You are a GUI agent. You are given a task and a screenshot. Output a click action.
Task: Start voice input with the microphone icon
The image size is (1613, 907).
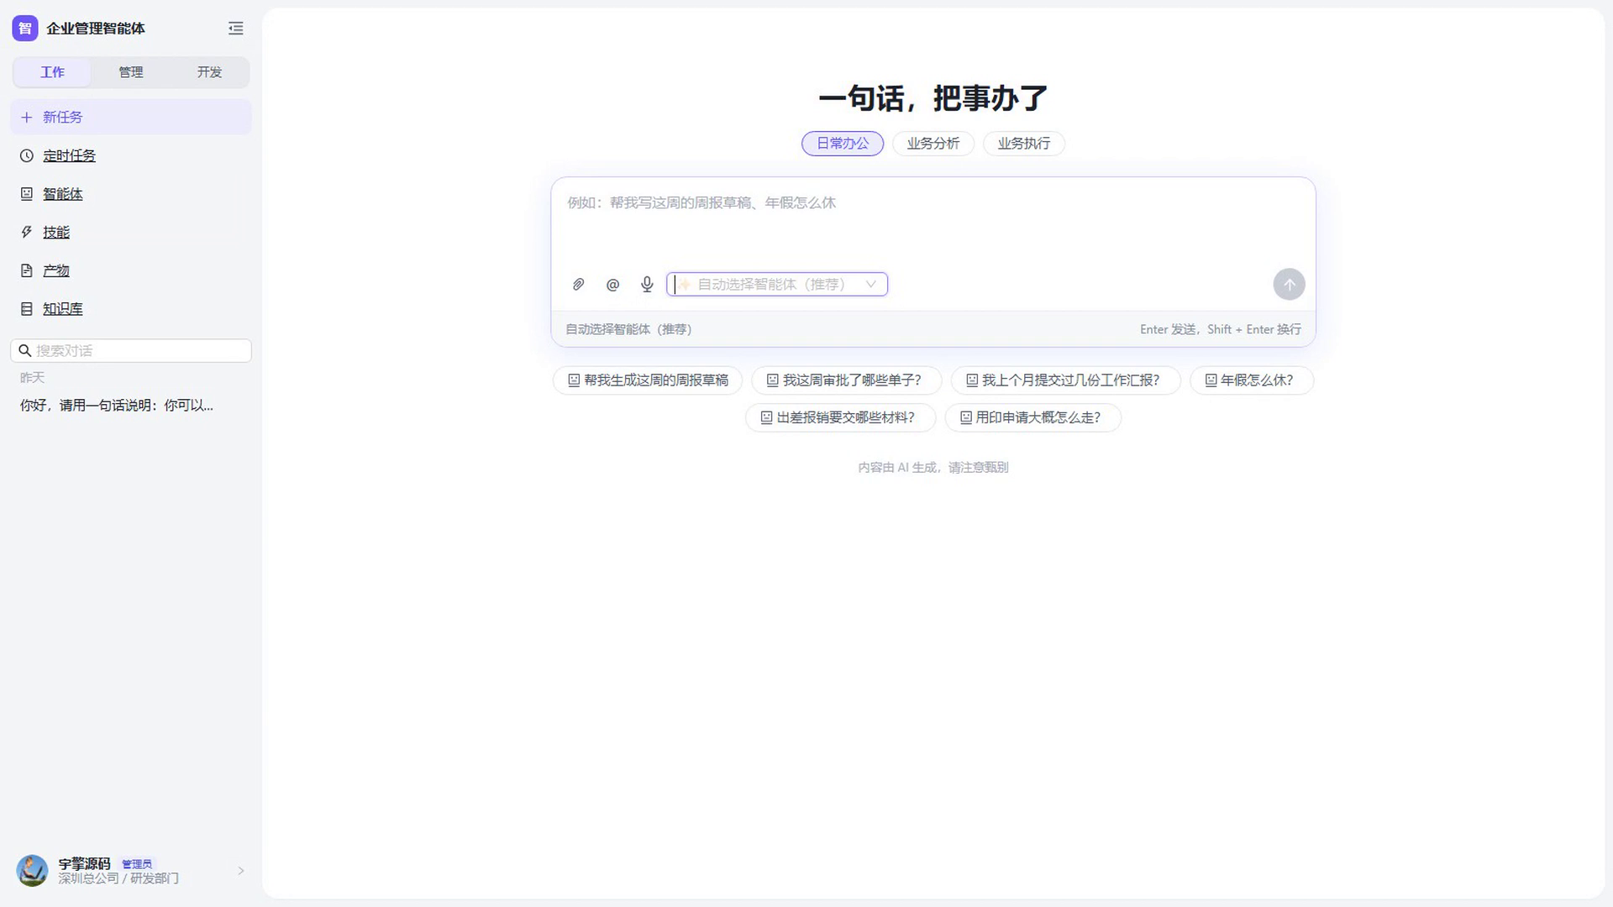(x=647, y=285)
